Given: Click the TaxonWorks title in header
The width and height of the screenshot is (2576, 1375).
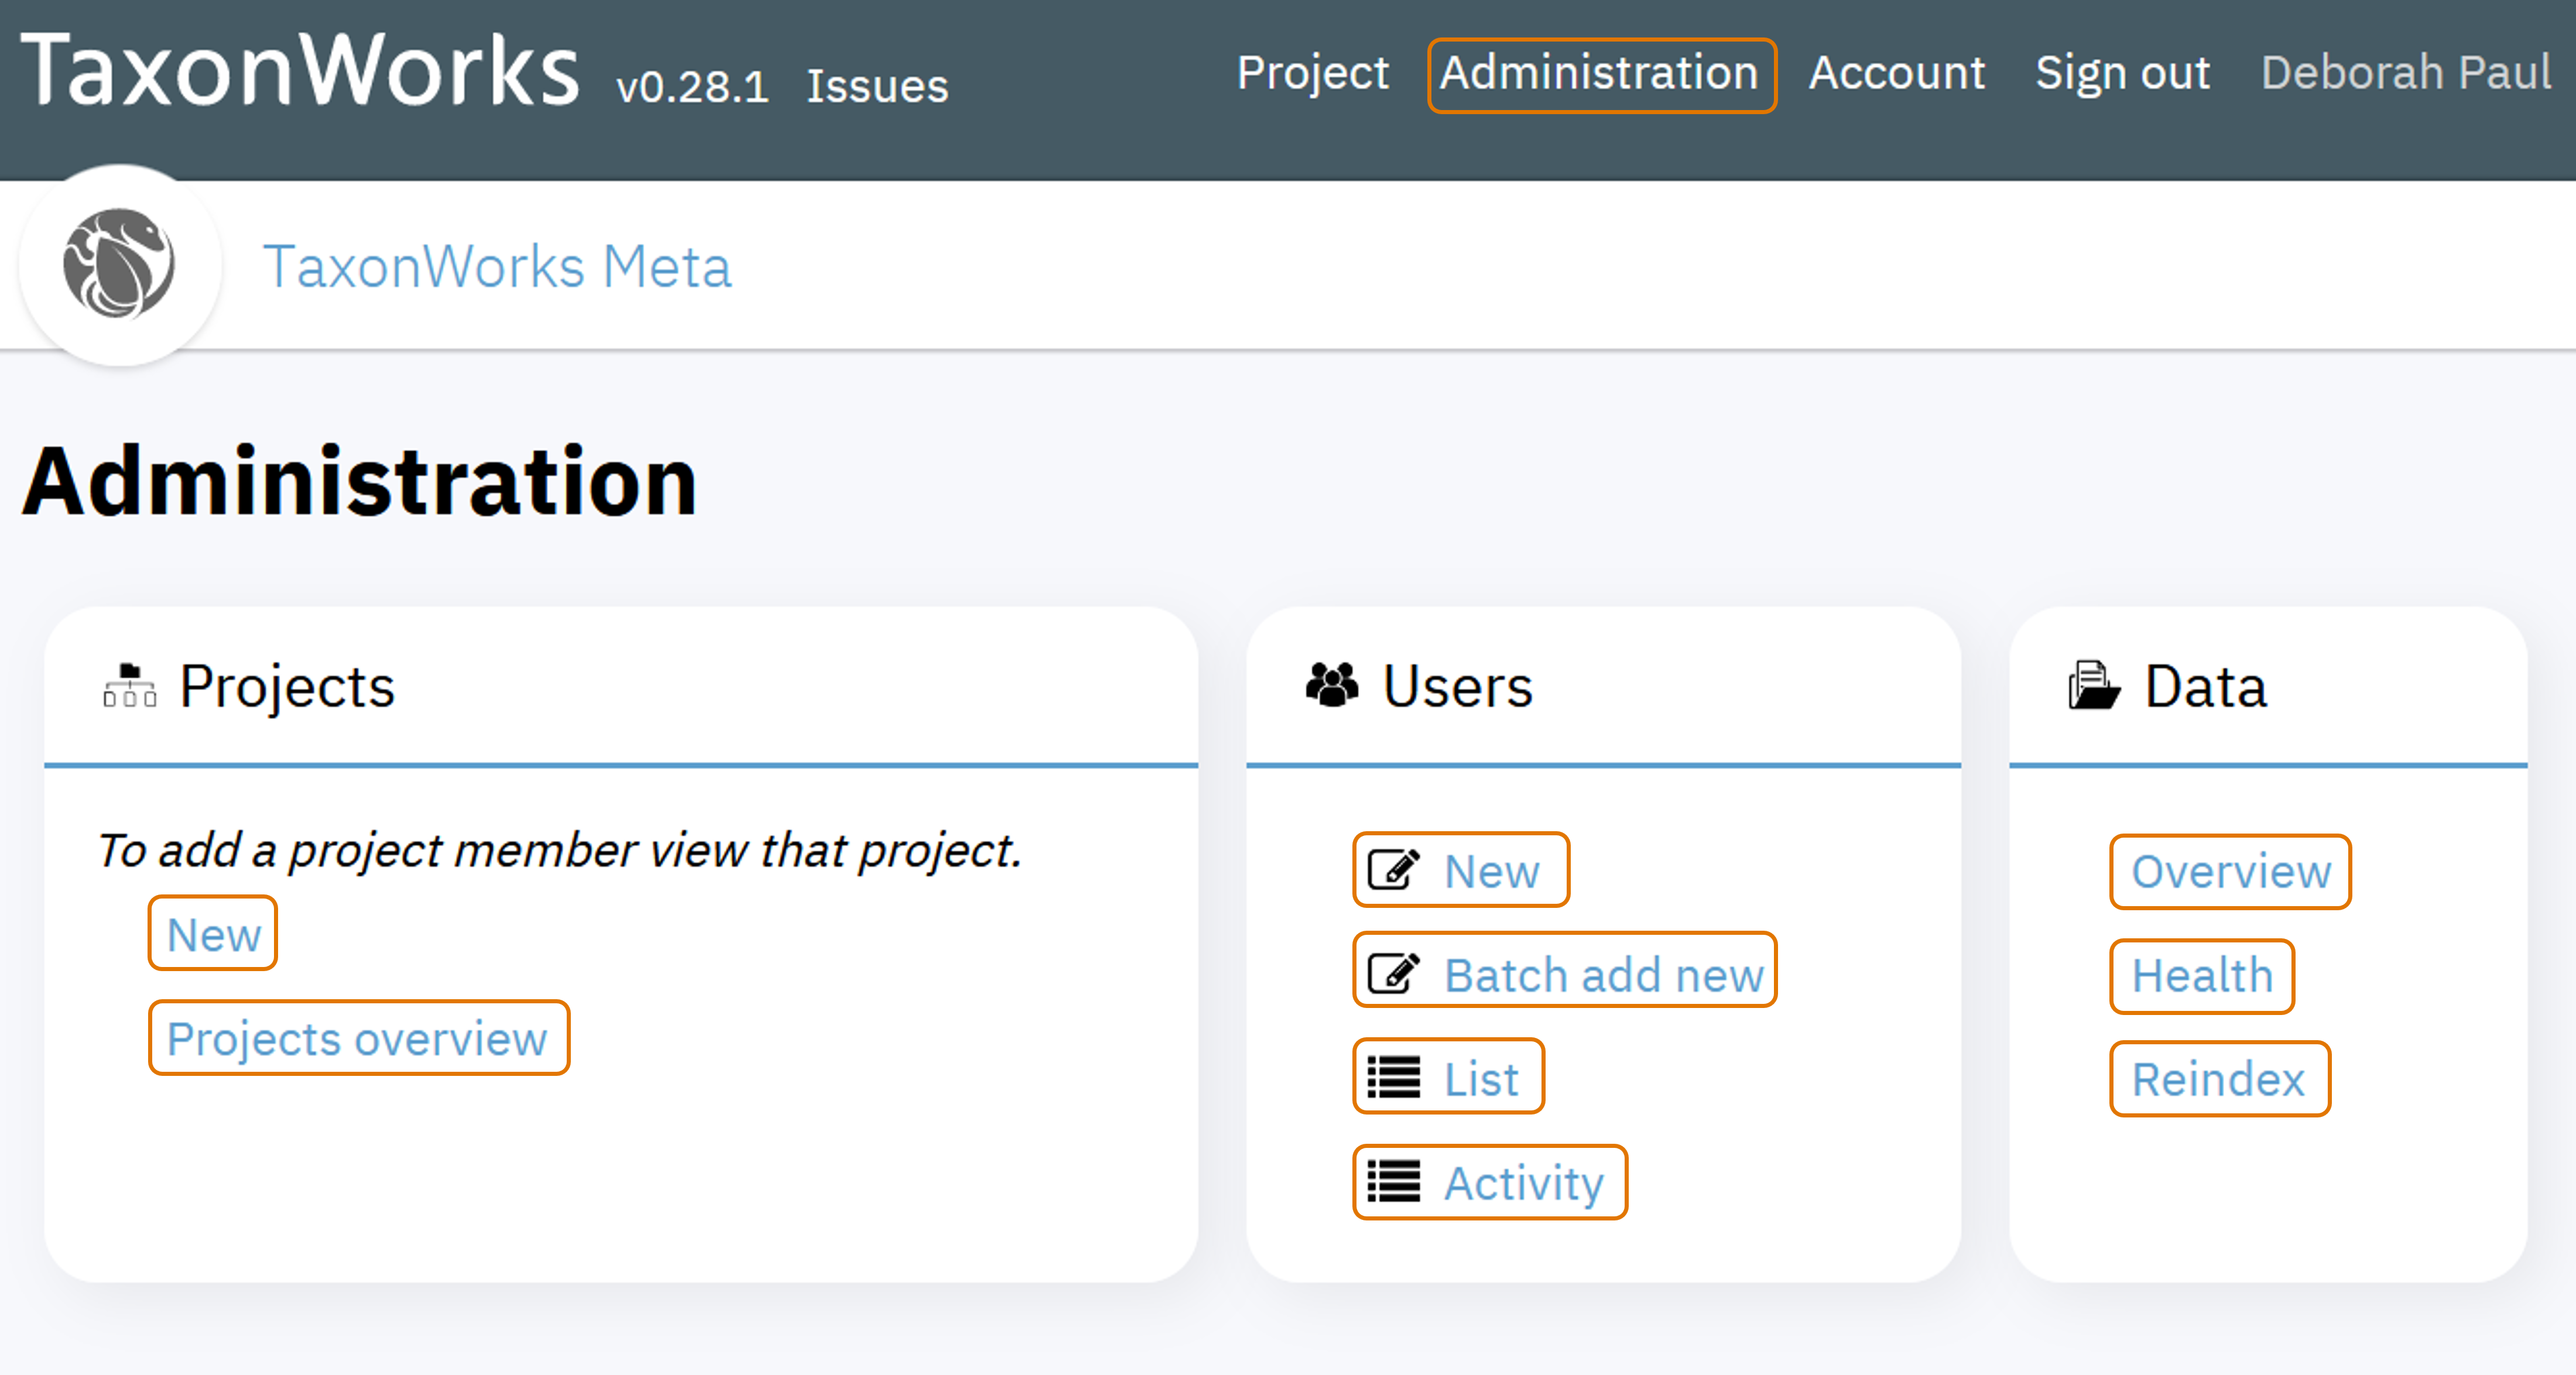Looking at the screenshot, I should tap(300, 69).
